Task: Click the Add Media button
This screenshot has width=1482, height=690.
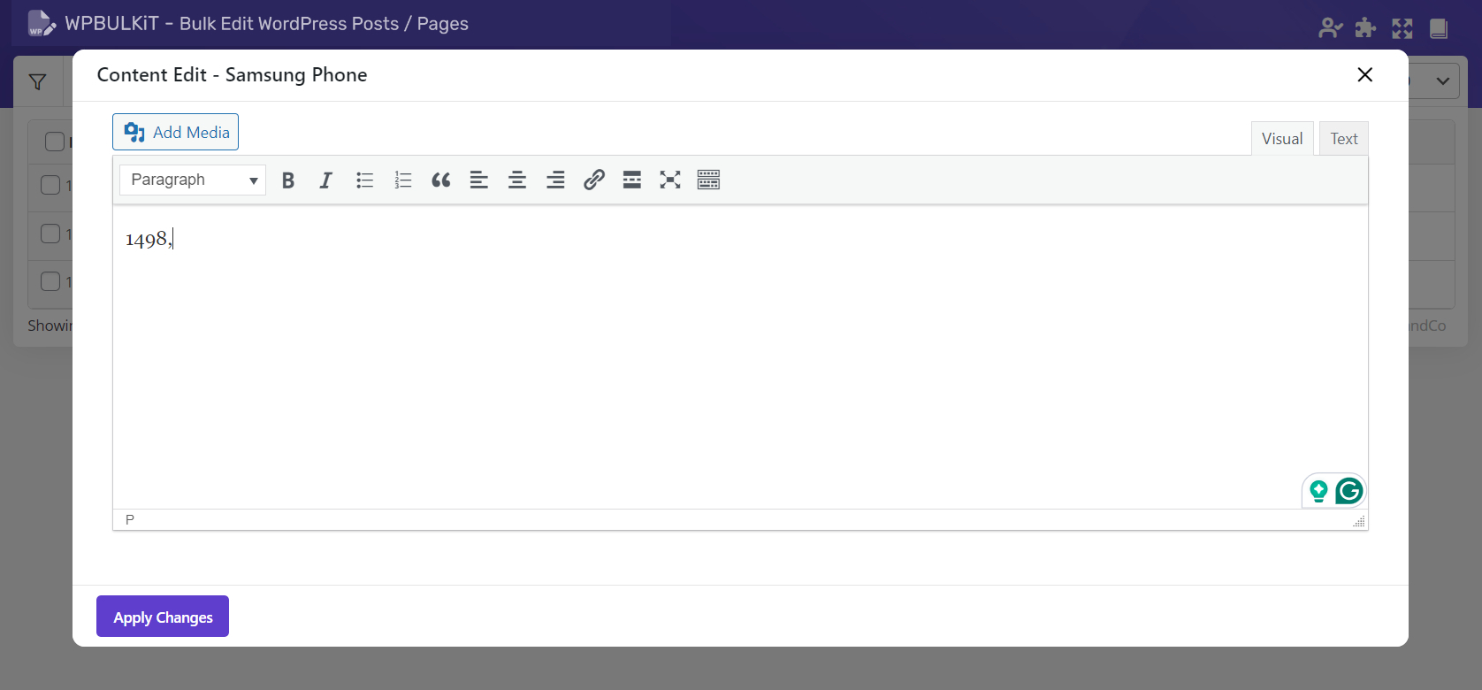Action: (176, 132)
